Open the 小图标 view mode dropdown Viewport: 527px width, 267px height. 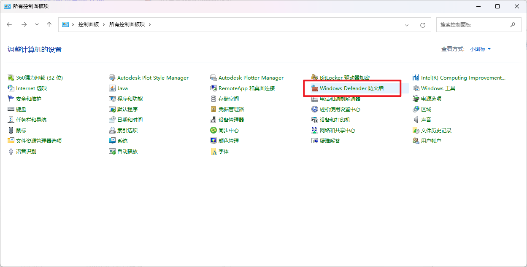481,49
